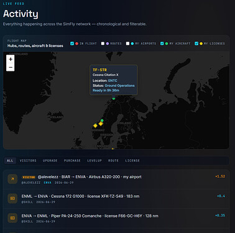The width and height of the screenshot is (235, 233).
Task: Click the Iceland label on the map
Action: click(x=57, y=117)
